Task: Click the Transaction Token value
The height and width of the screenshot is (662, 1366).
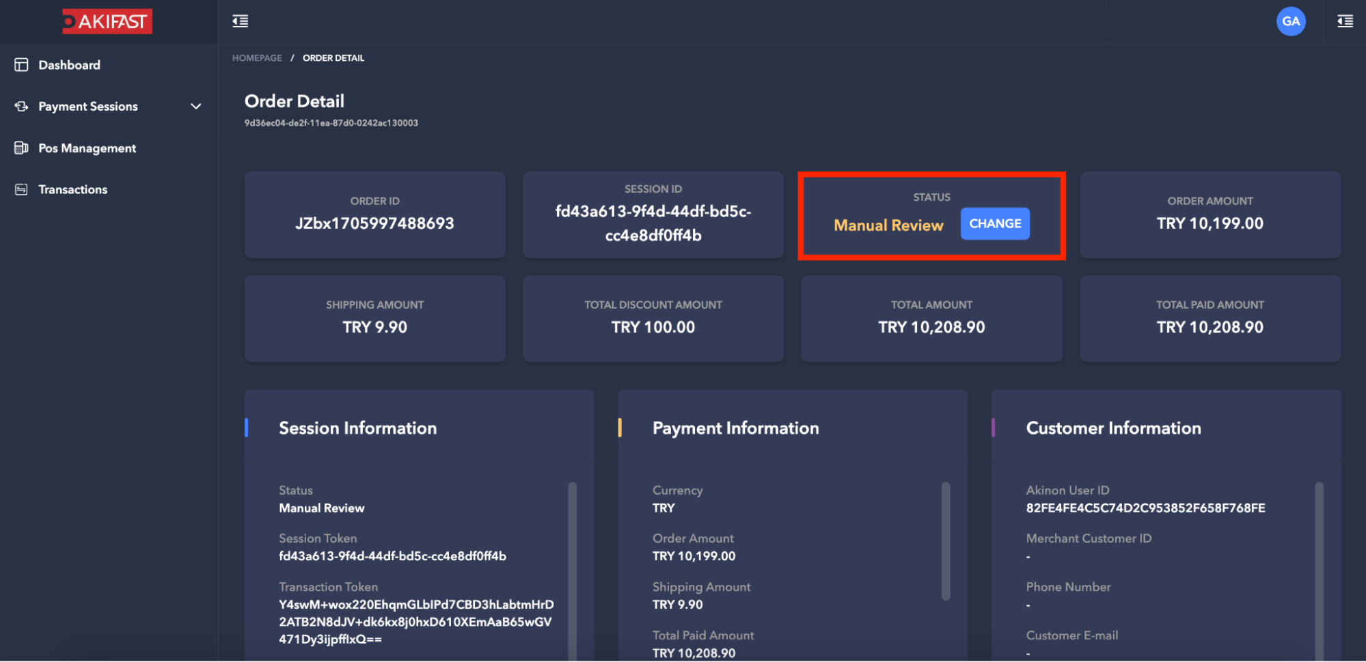Action: (x=415, y=622)
